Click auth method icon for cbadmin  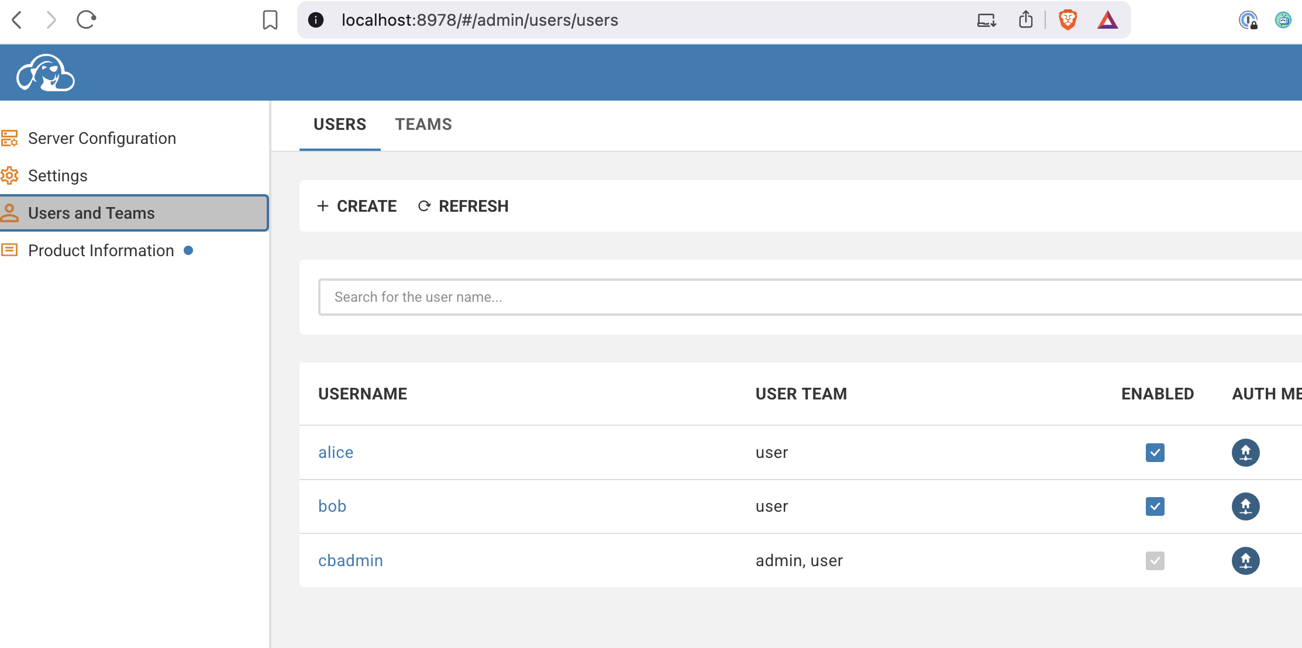(1245, 561)
